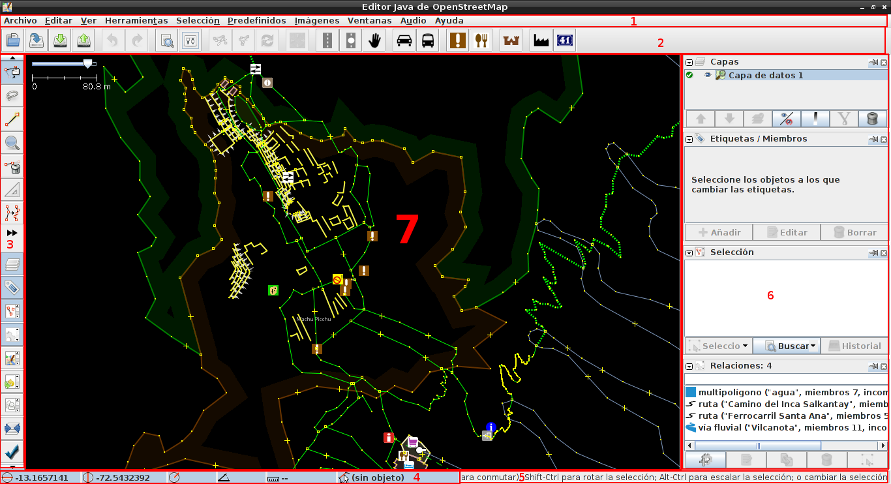Expand the left toolbar double-arrow for more tools
This screenshot has width=891, height=484.
(x=12, y=233)
